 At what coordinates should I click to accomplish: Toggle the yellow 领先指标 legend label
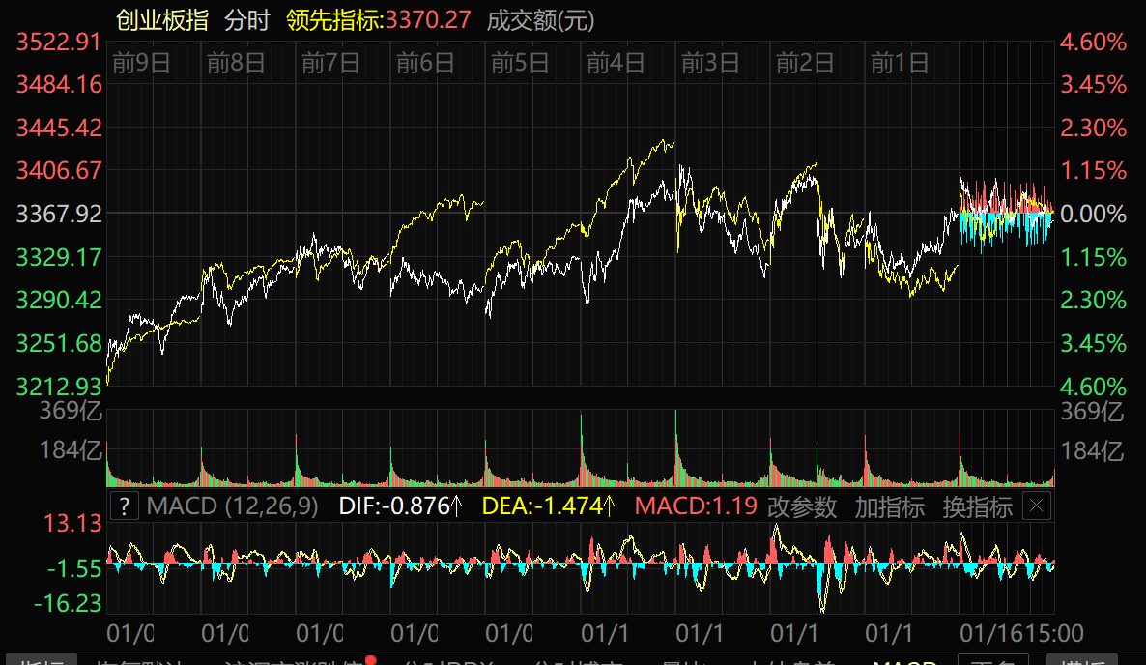[335, 20]
